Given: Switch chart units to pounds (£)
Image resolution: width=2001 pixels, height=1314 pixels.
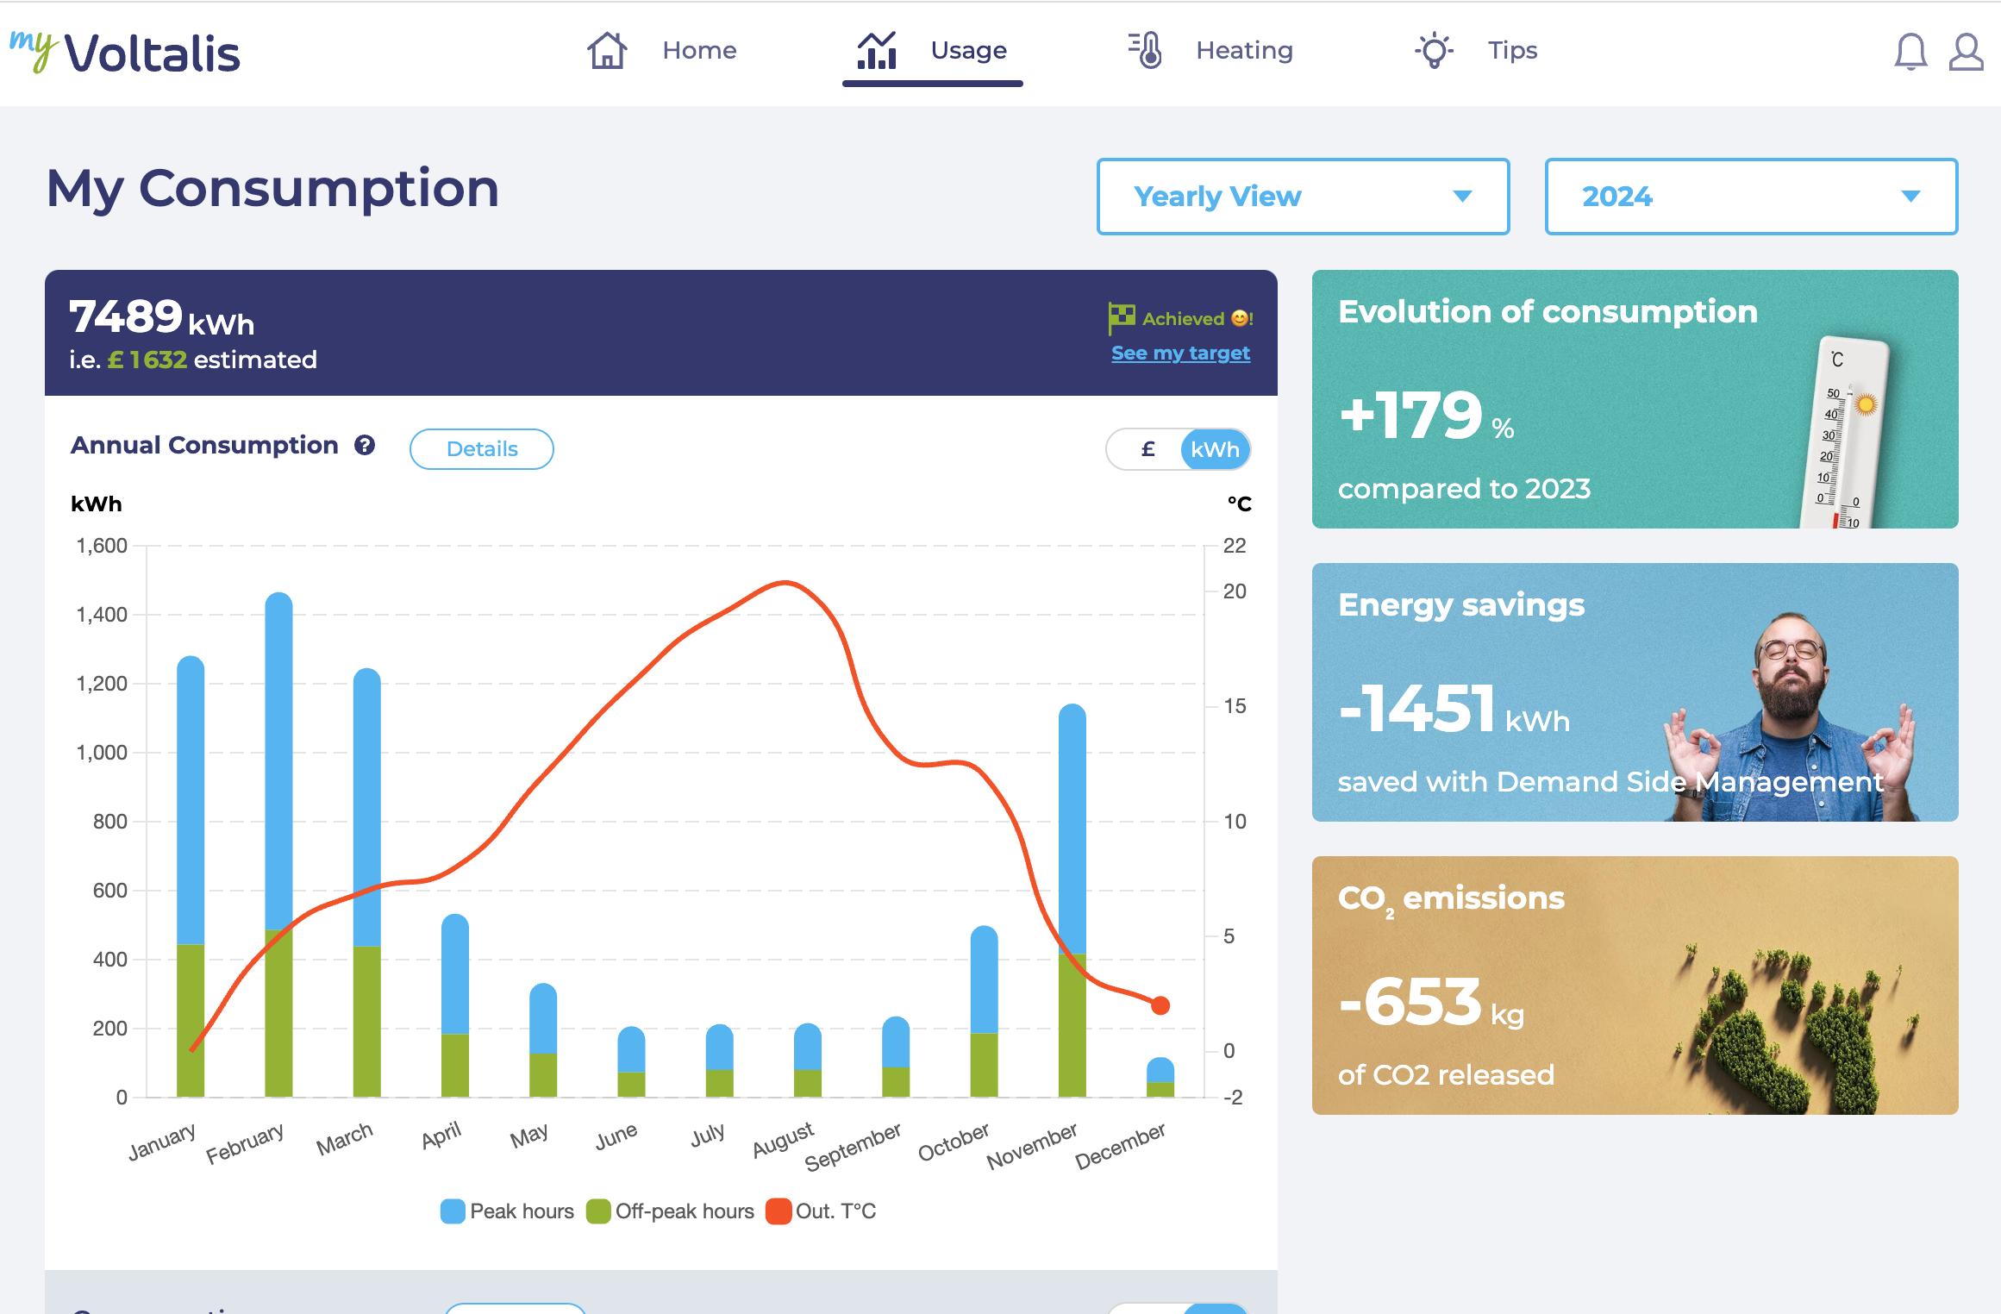Looking at the screenshot, I should (x=1147, y=449).
